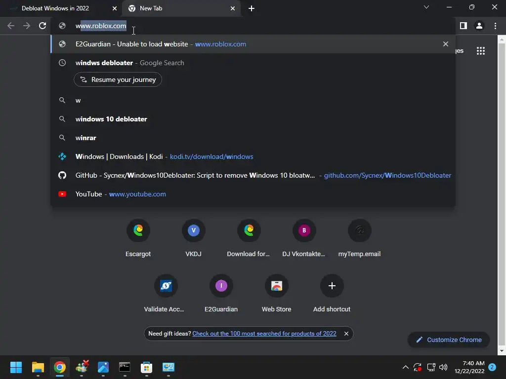This screenshot has height=379, width=506.
Task: Open the Download for... shortcut
Action: tap(249, 238)
